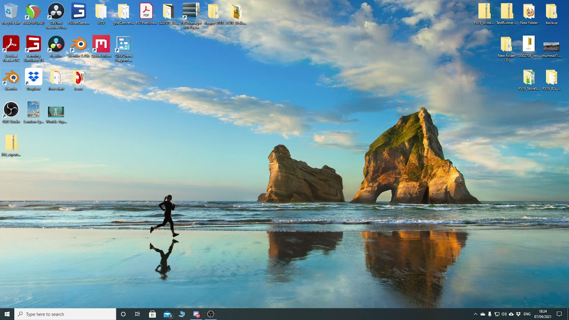This screenshot has width=569, height=320.
Task: Open the OBS Studio taskbar icon
Action: (x=211, y=314)
